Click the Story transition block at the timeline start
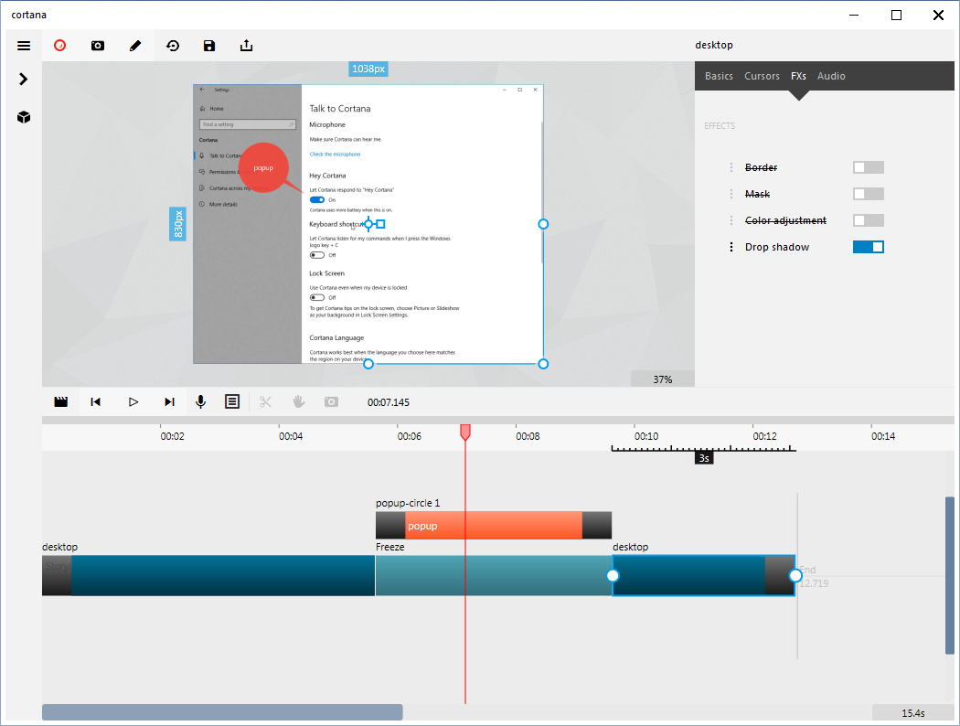Image resolution: width=960 pixels, height=726 pixels. 57,575
